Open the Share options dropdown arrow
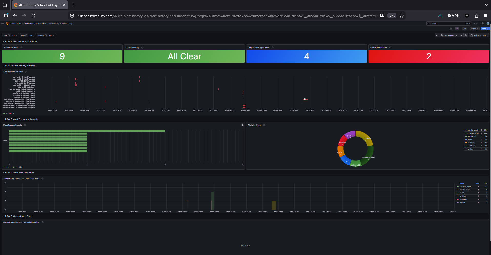The image size is (491, 255). coord(489,29)
